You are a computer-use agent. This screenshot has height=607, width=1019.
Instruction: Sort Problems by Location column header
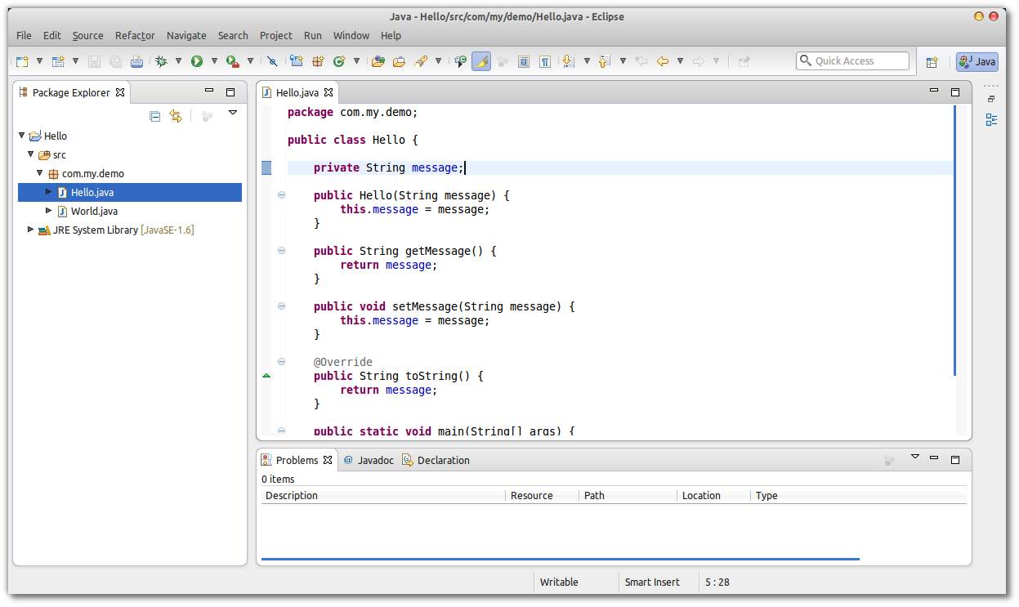point(713,496)
